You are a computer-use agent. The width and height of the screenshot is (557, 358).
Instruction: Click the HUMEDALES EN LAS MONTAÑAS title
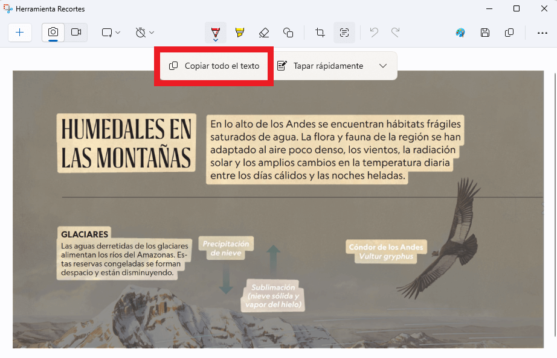coord(126,143)
